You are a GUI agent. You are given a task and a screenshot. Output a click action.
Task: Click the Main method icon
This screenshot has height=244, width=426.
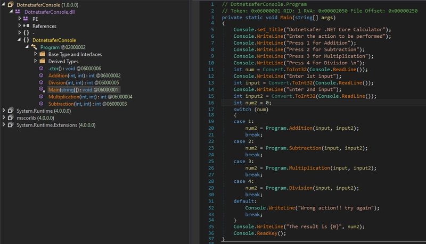(x=42, y=89)
